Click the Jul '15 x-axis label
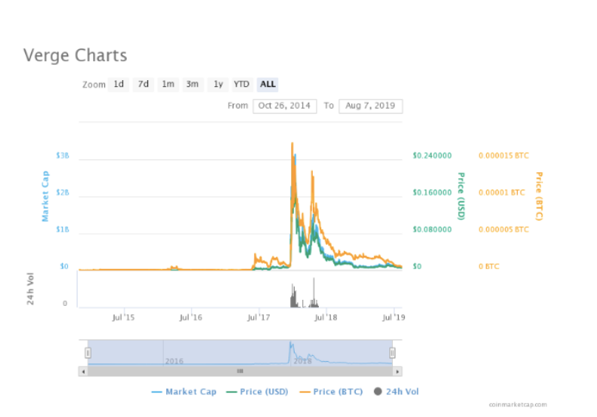597x417 pixels. pos(123,317)
